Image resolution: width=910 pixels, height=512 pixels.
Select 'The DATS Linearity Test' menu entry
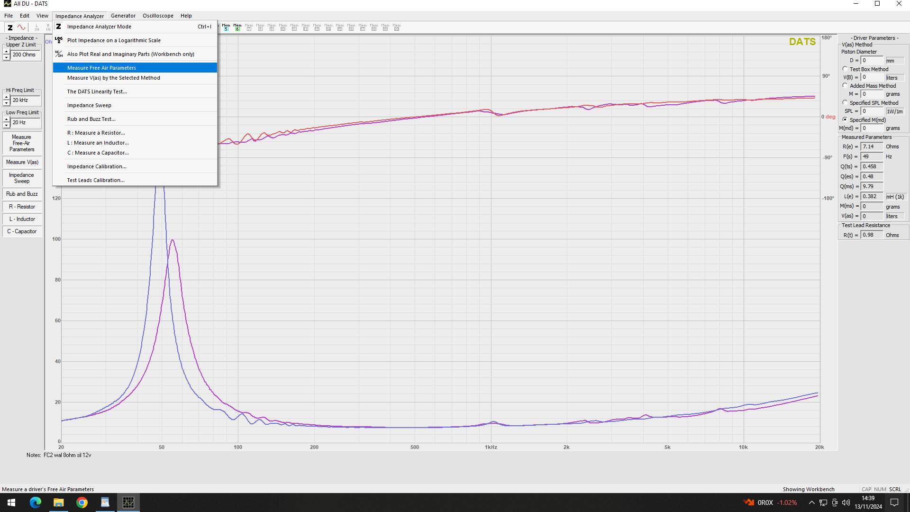coord(97,91)
